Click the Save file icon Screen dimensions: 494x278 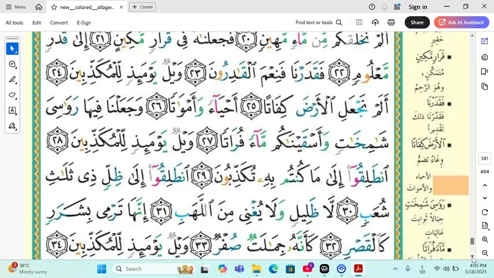[x=359, y=22]
